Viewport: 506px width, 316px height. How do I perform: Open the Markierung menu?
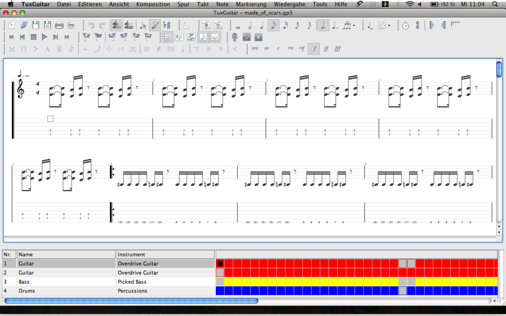251,4
